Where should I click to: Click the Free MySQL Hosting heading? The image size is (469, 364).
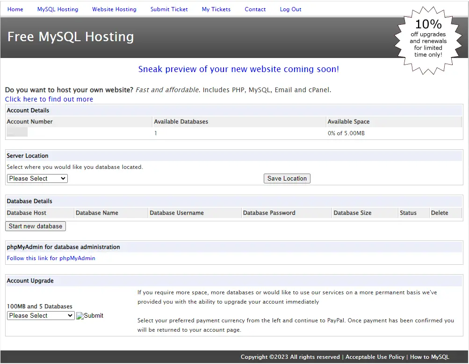[x=71, y=37]
